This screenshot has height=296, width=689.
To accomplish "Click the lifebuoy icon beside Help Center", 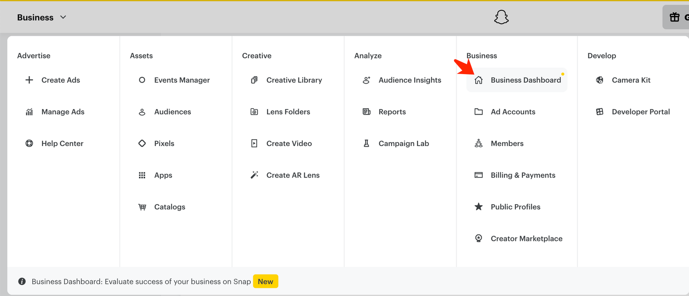I will coord(29,143).
